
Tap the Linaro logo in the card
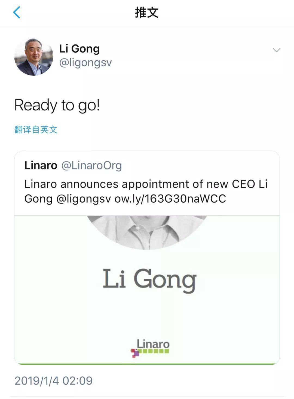[150, 348]
